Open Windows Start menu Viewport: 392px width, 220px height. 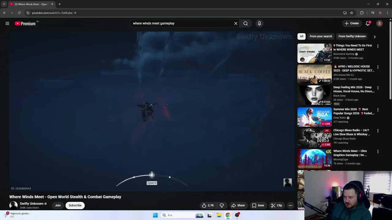155,215
